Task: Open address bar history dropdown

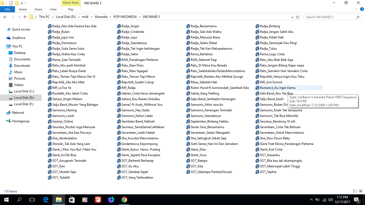Action: tap(292, 17)
